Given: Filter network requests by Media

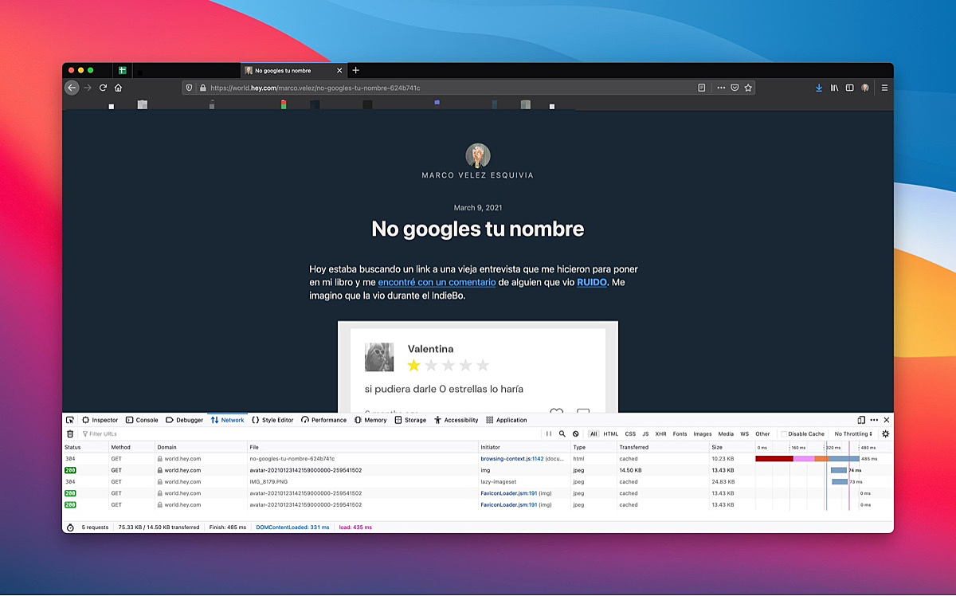Looking at the screenshot, I should point(726,433).
